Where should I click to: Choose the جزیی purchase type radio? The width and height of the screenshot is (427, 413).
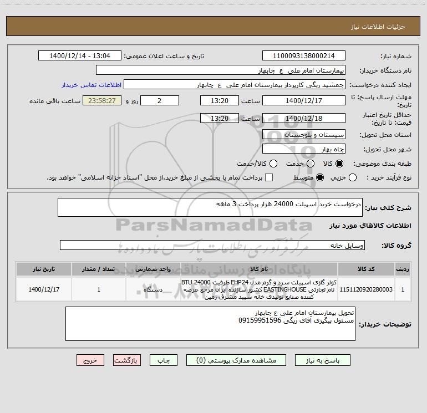point(352,177)
